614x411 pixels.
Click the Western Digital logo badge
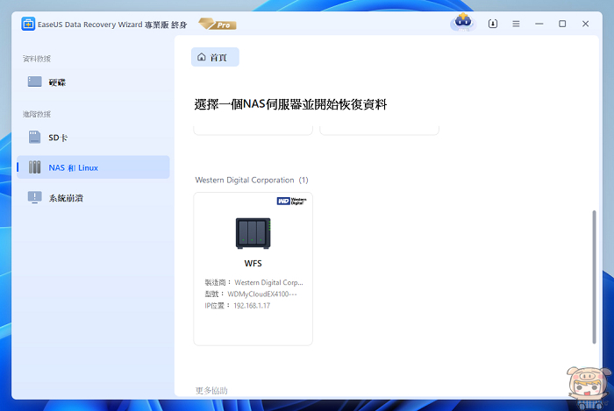pos(292,201)
